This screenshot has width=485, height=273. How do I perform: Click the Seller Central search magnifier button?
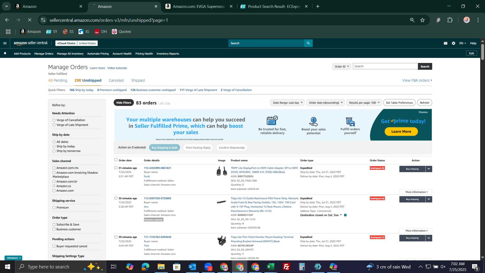tap(308, 43)
